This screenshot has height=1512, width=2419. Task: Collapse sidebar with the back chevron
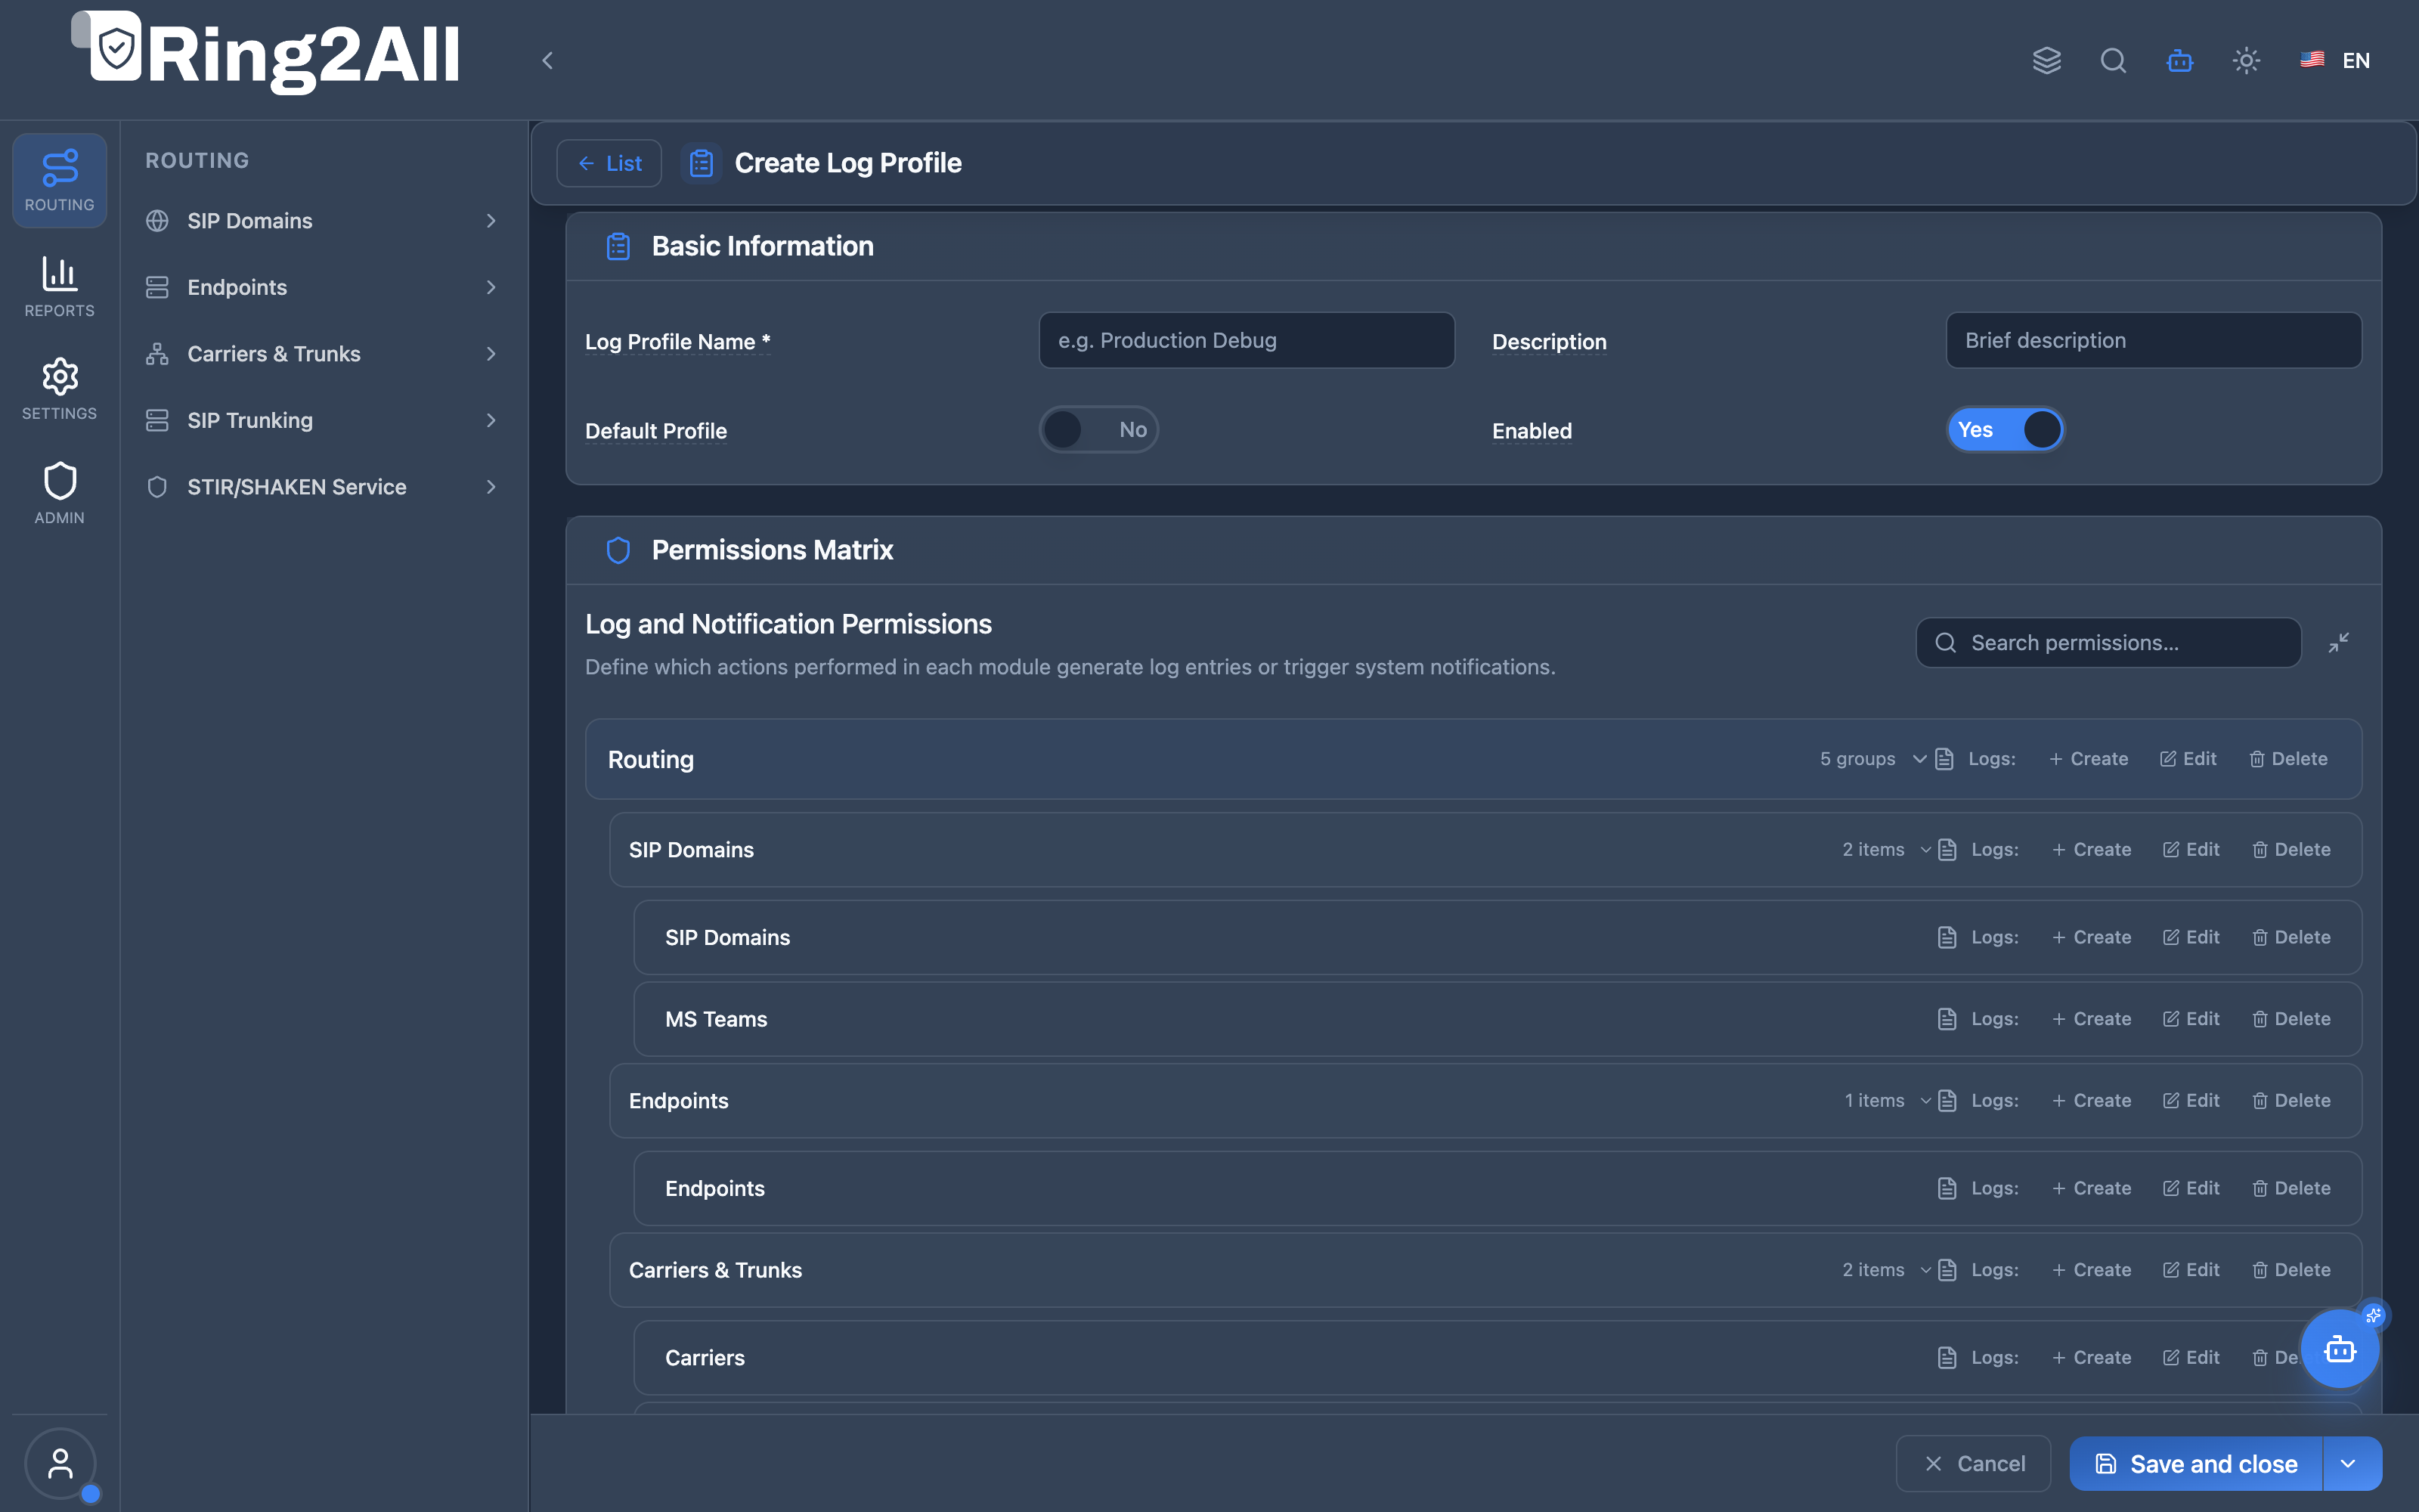(x=547, y=60)
